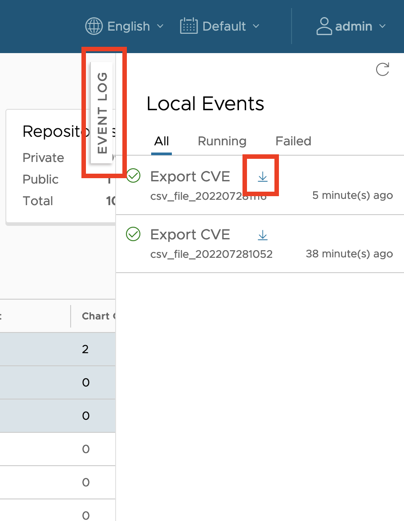Image resolution: width=404 pixels, height=521 pixels.
Task: Click the Local Events heading
Action: [205, 103]
